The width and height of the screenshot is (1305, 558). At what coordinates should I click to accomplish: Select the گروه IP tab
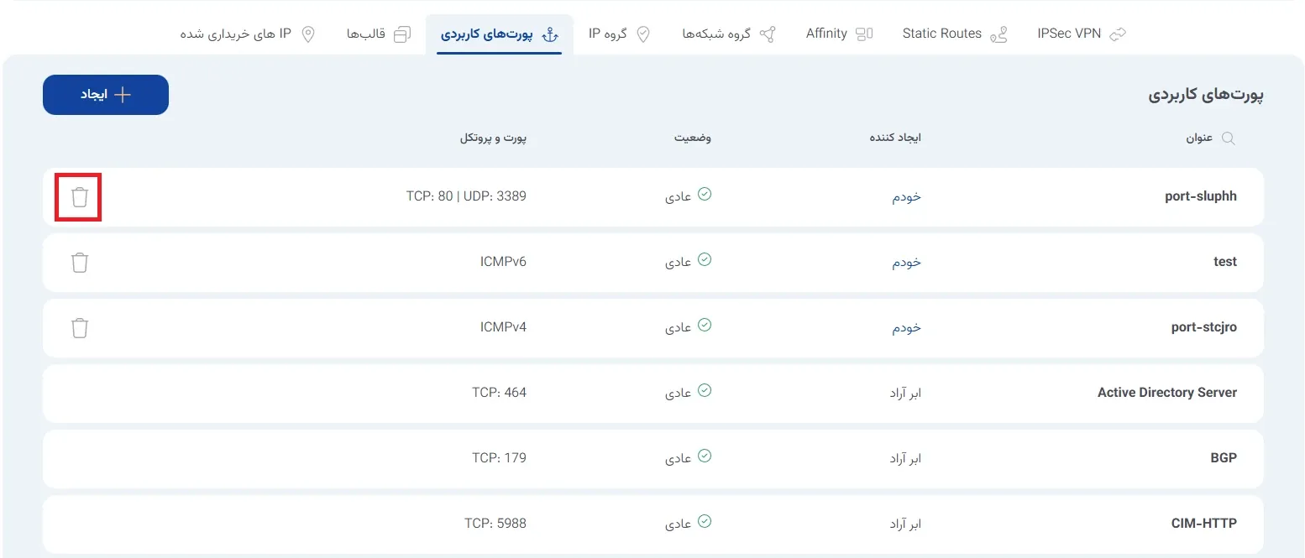pyautogui.click(x=620, y=34)
